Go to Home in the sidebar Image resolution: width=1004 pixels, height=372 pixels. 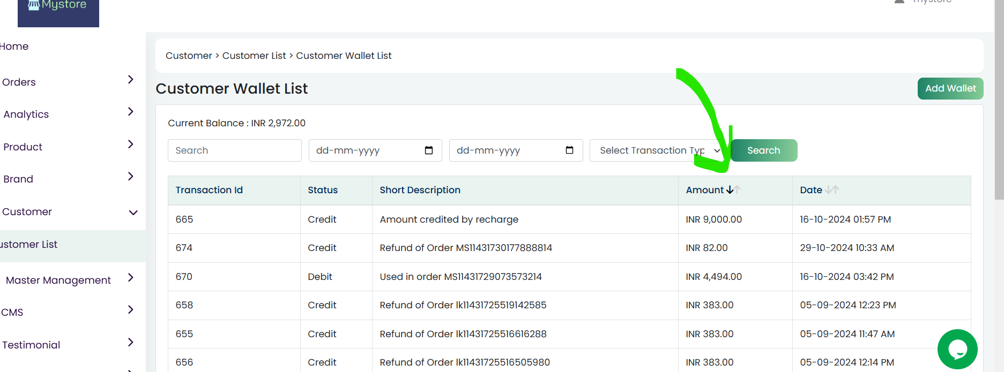click(14, 47)
